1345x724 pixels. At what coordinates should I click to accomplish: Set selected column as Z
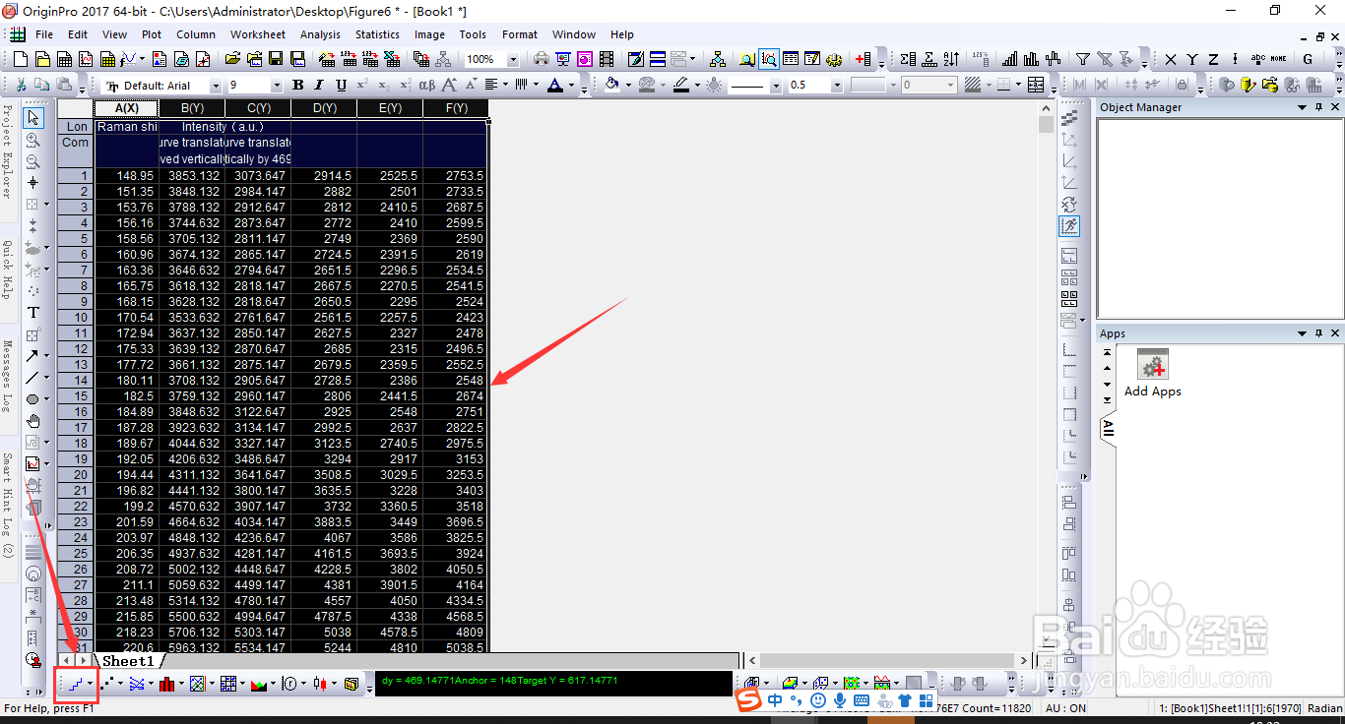point(1214,59)
